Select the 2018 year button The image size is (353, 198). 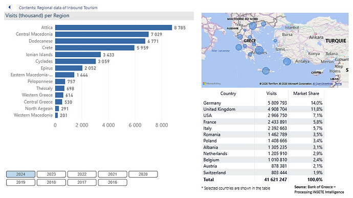(x=51, y=182)
